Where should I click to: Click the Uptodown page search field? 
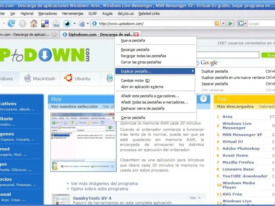[228, 55]
